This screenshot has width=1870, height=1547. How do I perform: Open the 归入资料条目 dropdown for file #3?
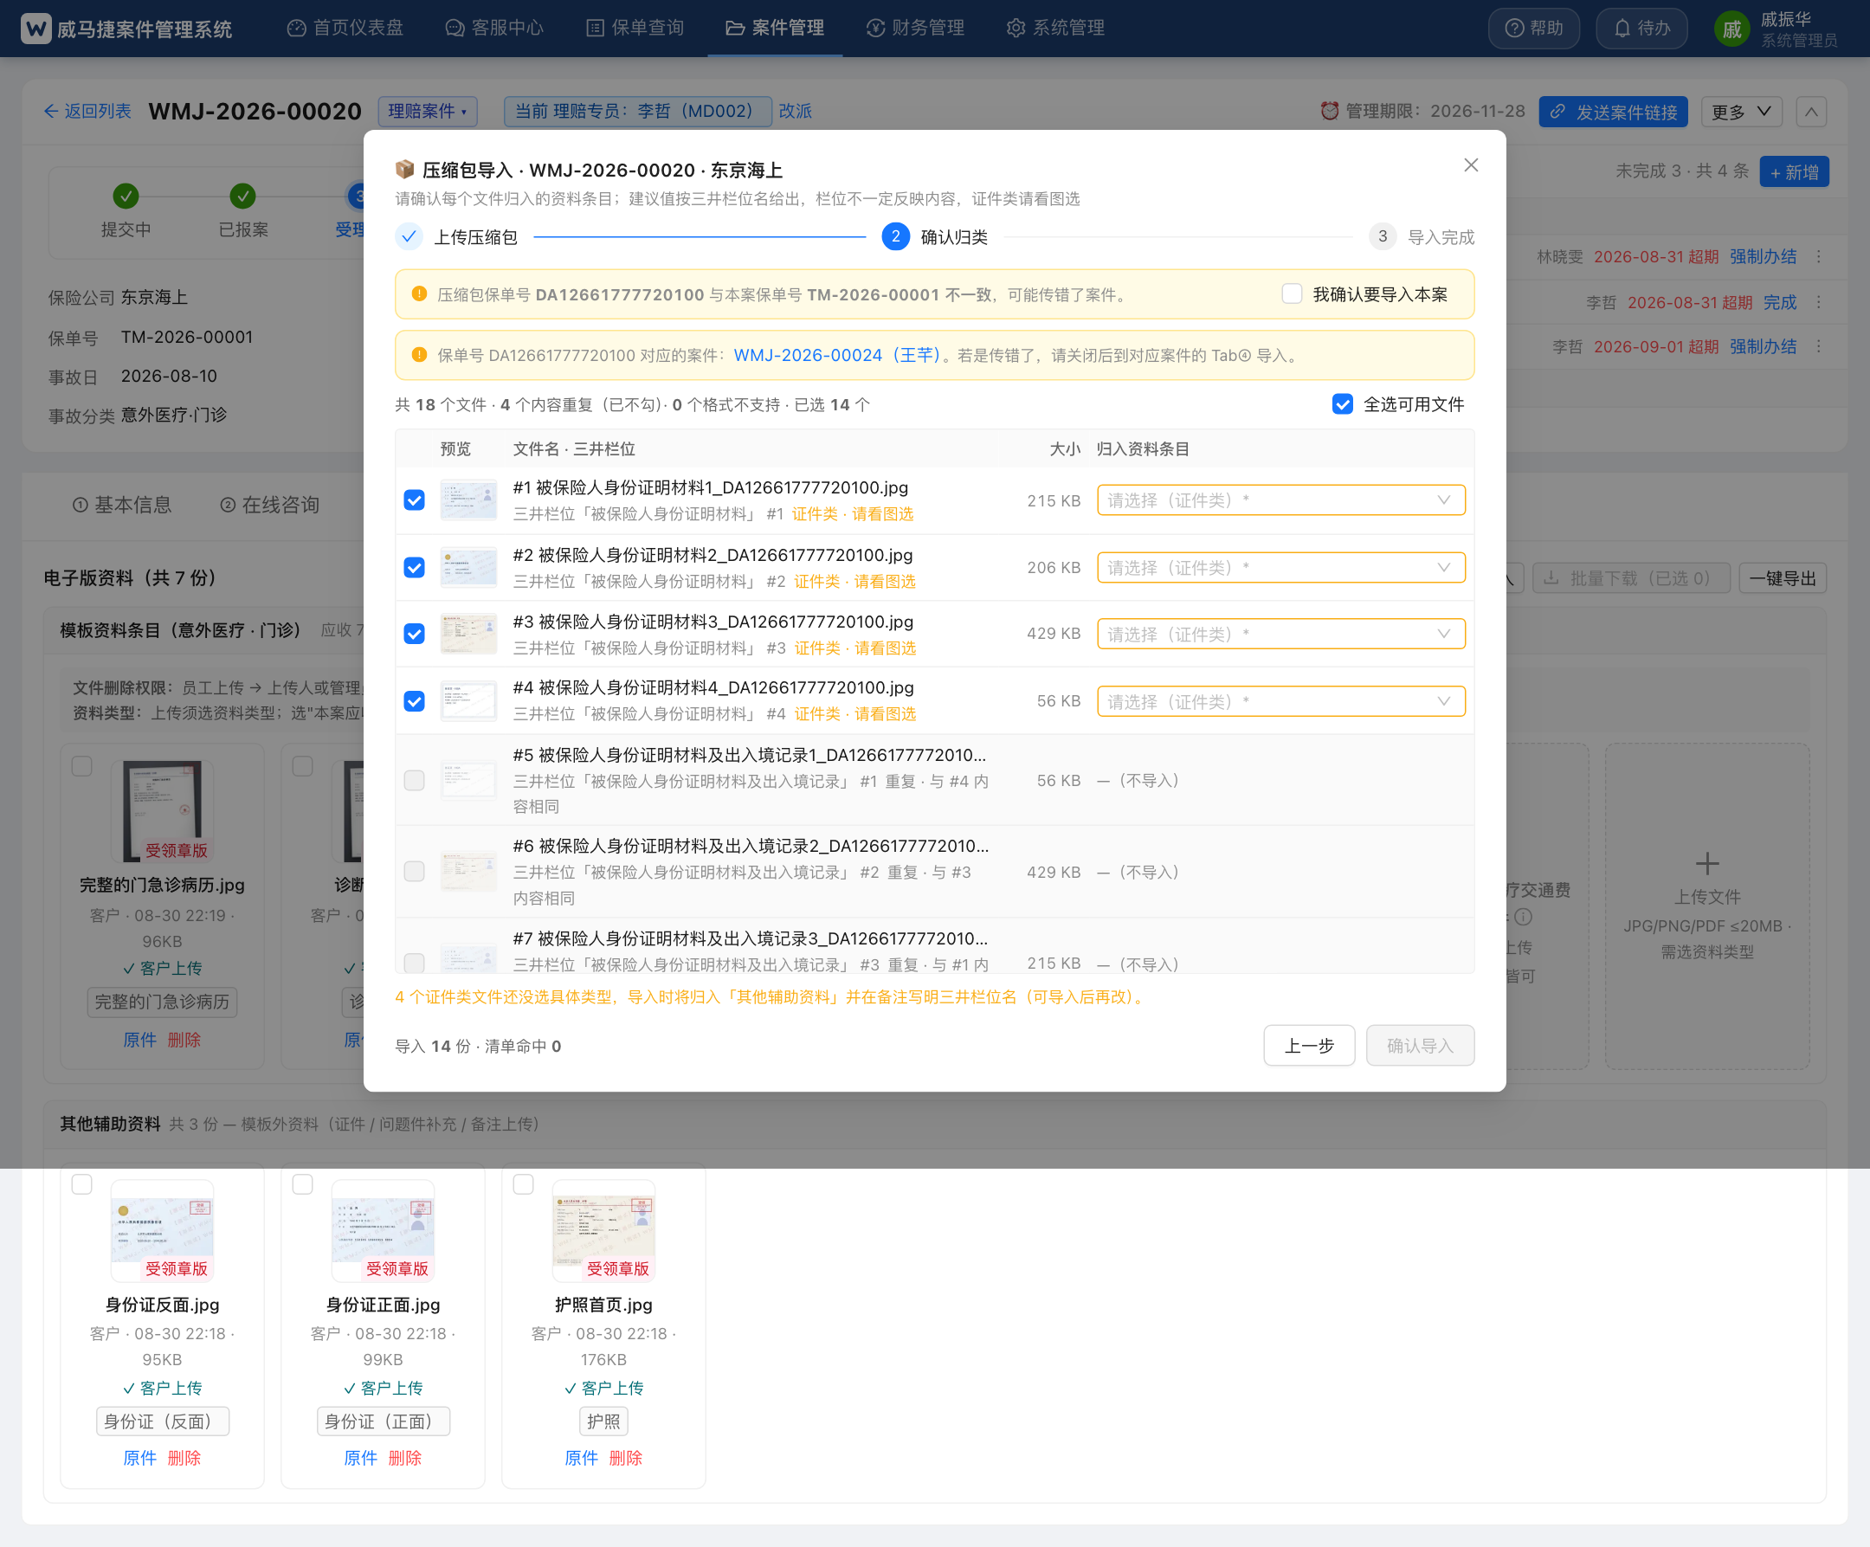[1280, 634]
